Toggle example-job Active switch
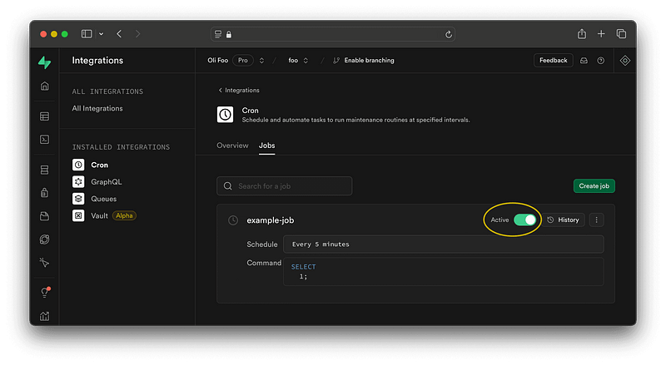 [525, 219]
